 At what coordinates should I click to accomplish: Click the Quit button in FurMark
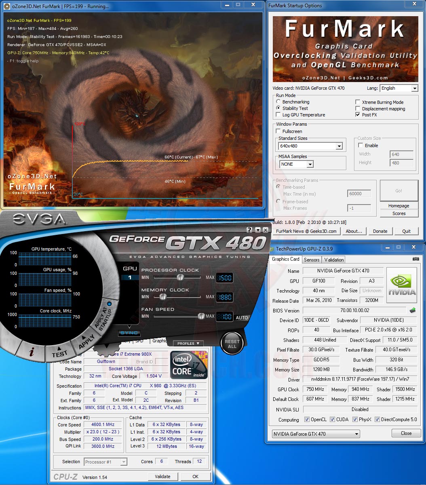coord(406,231)
